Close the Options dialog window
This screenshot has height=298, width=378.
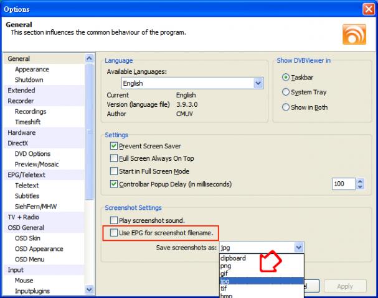click(368, 9)
